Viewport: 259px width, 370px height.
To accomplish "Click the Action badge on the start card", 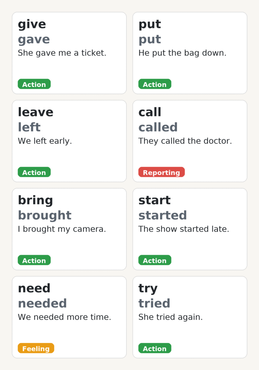I will [155, 261].
